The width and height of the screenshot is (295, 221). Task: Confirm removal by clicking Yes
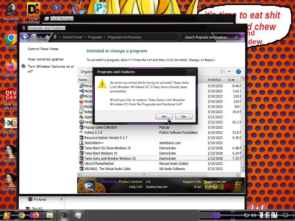pyautogui.click(x=164, y=117)
